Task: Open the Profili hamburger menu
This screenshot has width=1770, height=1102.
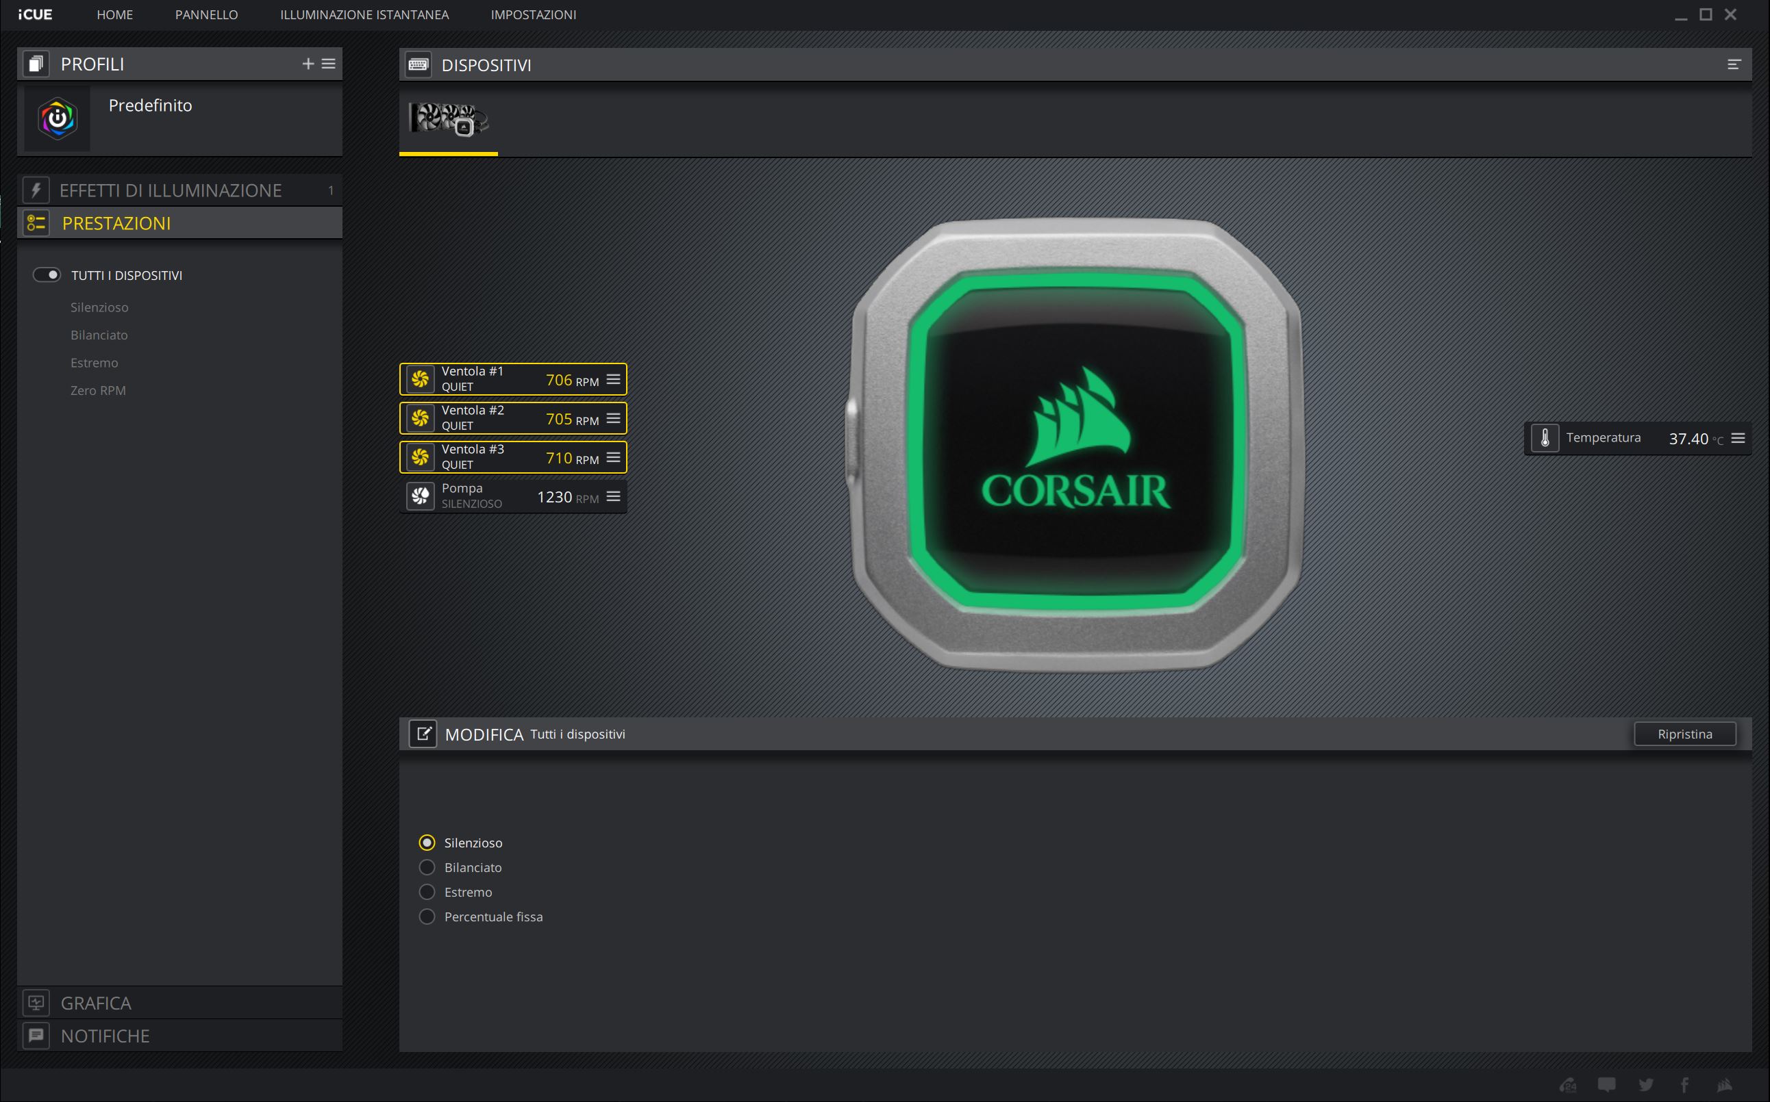Action: click(x=329, y=64)
